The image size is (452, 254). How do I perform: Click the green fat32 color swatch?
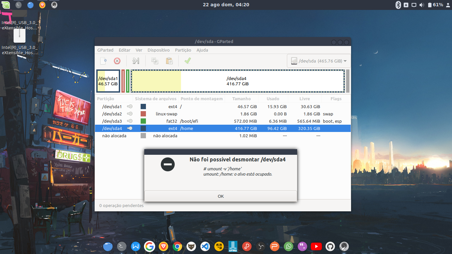point(143,121)
